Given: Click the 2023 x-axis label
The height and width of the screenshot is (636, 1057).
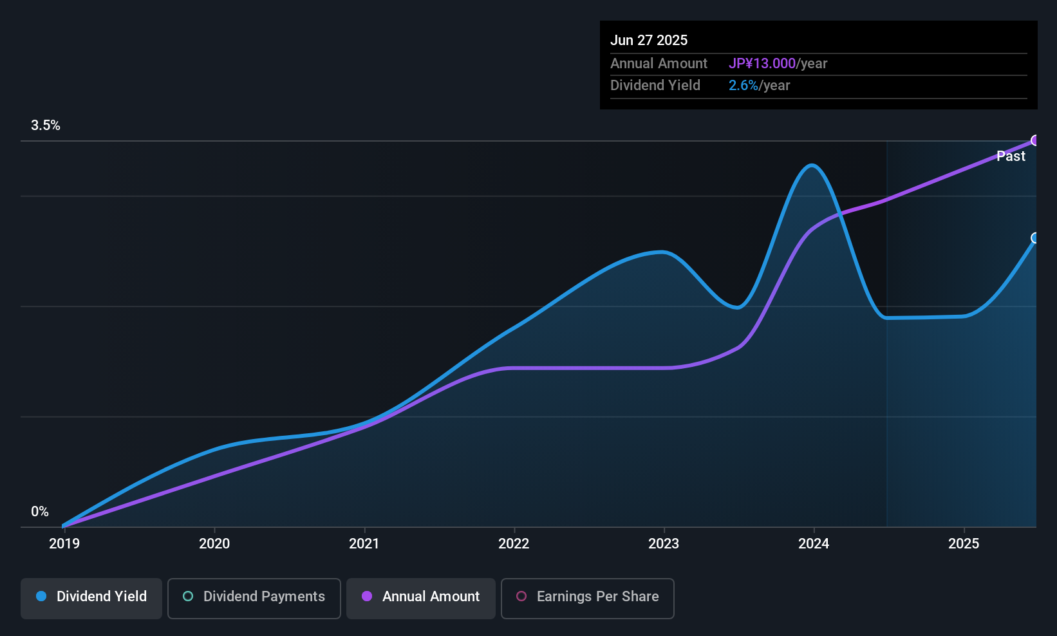Looking at the screenshot, I should coord(664,544).
